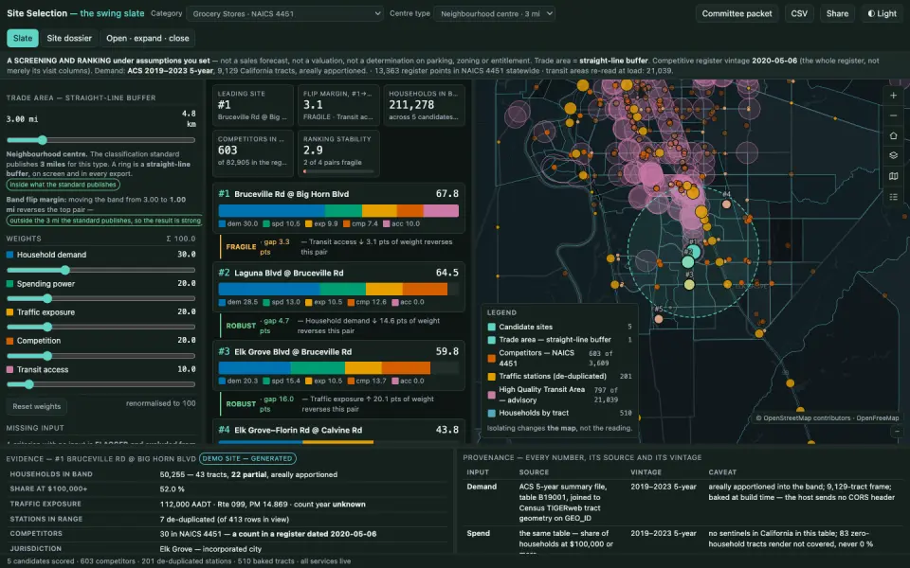Open the Category dropdown
Image resolution: width=910 pixels, height=568 pixels.
[x=284, y=14]
